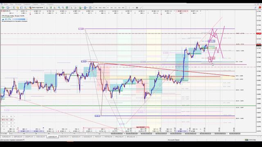The height and width of the screenshot is (147, 262).
Task: Open the Вставка menu
Action: coord(18,4)
